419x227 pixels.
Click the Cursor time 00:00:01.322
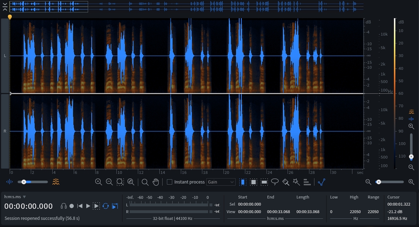click(398, 204)
